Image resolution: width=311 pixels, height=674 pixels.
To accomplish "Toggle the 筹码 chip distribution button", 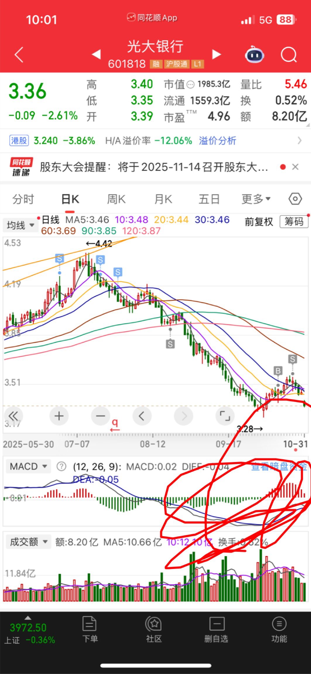I will 294,222.
